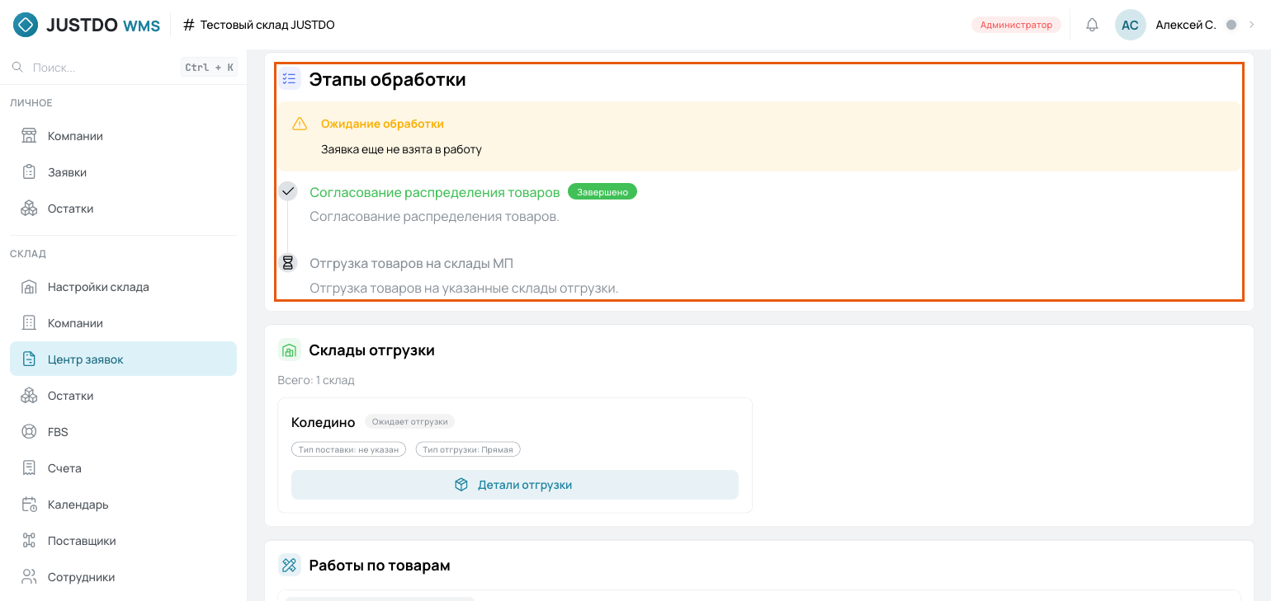
Task: Click the building icon for Компании under Склад
Action: [x=29, y=323]
